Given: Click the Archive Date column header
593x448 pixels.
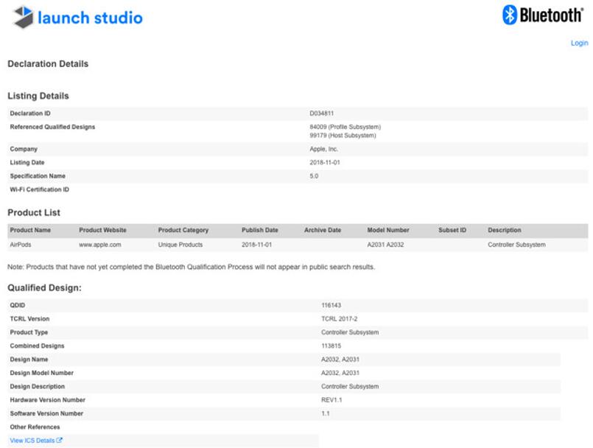Looking at the screenshot, I should (x=323, y=230).
